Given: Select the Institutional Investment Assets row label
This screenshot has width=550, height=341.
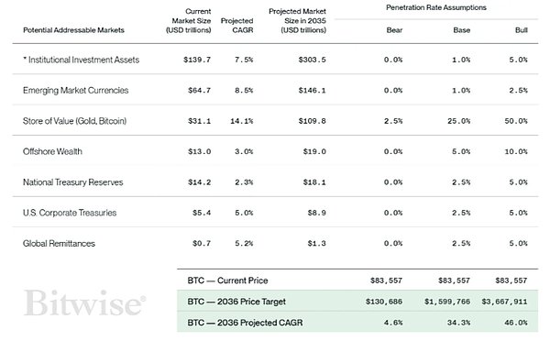Looking at the screenshot, I should (x=82, y=60).
